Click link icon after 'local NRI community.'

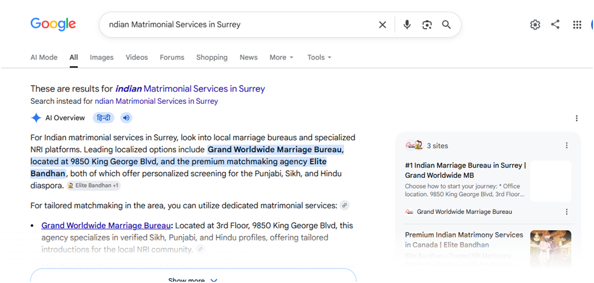point(200,250)
